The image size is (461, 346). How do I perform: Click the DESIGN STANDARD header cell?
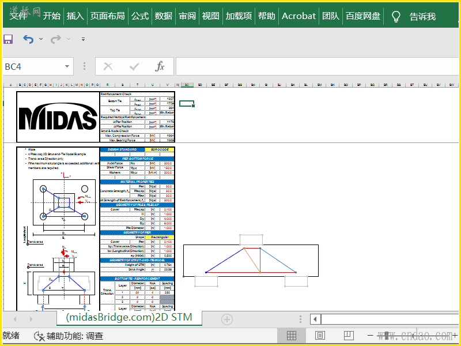122,149
